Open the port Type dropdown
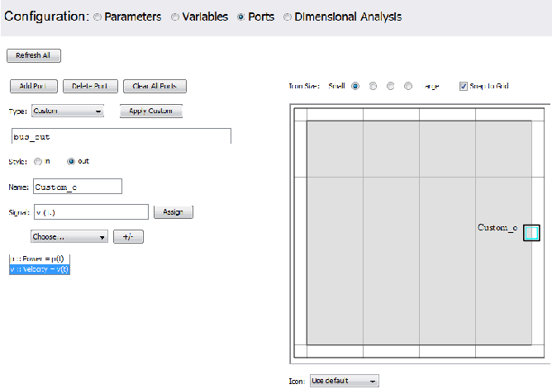 point(67,111)
